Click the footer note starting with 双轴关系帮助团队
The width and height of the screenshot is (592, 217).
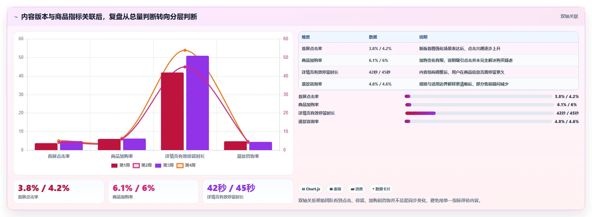[x=390, y=200]
